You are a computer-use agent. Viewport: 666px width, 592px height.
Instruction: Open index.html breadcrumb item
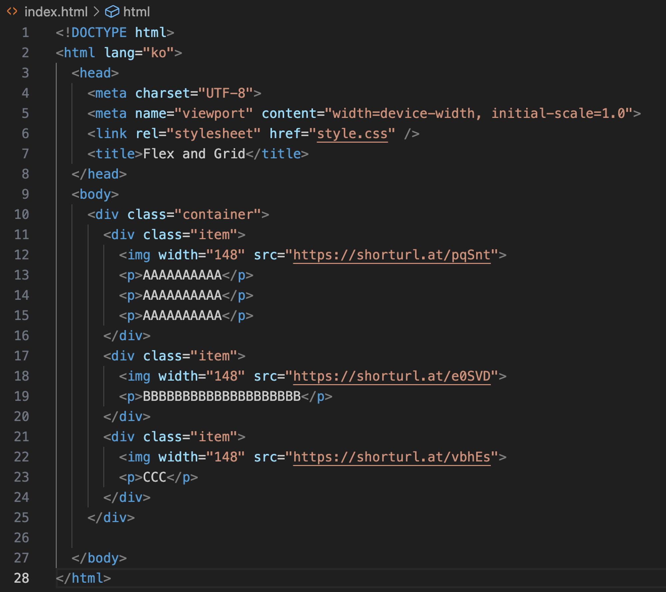tap(56, 12)
